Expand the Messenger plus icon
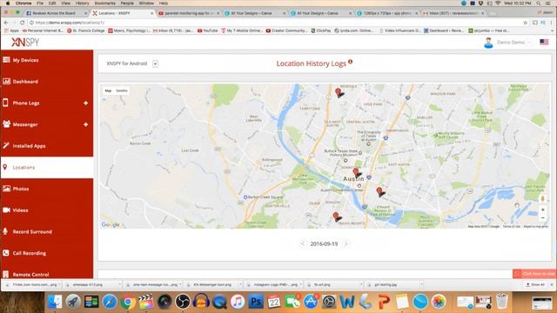557x313 pixels. 85,124
